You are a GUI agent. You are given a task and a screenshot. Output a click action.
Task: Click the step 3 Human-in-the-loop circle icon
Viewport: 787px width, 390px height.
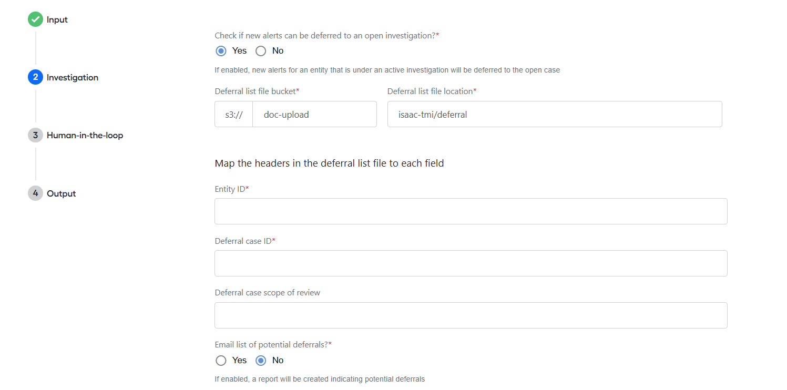click(35, 135)
